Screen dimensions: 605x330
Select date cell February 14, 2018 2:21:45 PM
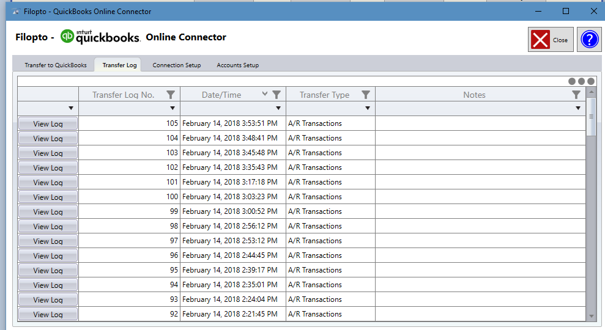232,314
